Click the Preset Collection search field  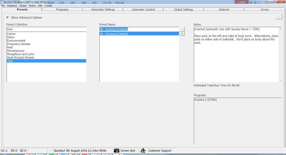coord(46,29)
